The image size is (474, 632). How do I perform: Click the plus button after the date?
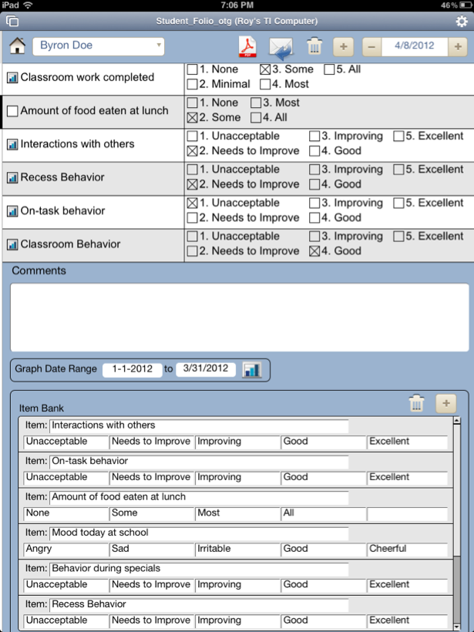(459, 47)
